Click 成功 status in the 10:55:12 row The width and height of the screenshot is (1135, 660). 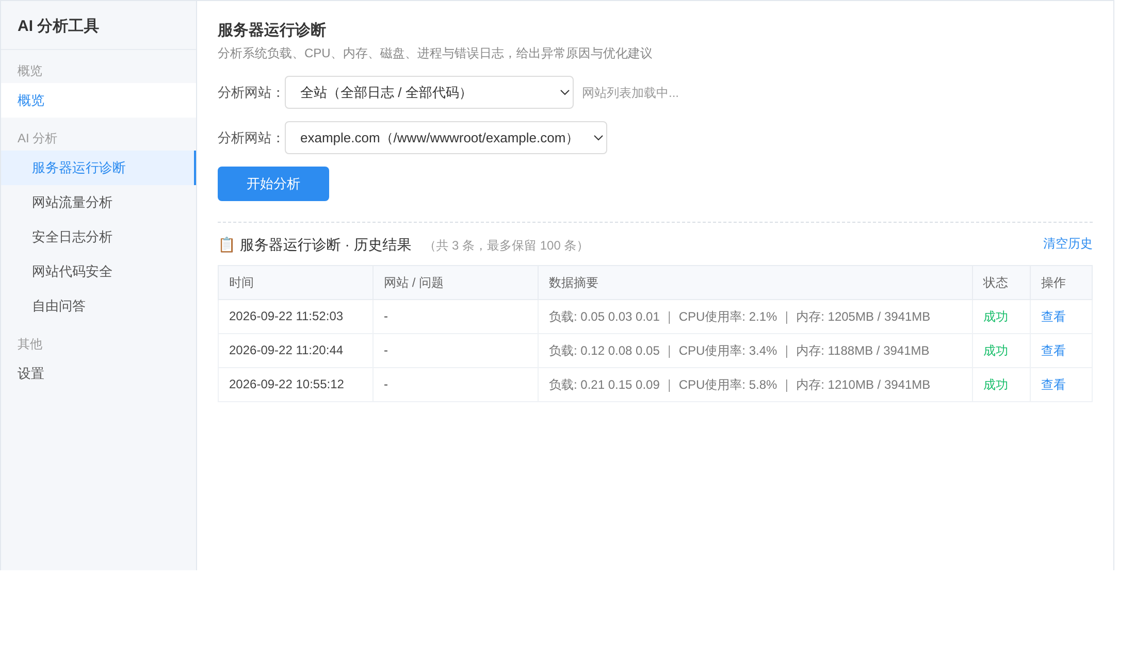click(x=996, y=385)
